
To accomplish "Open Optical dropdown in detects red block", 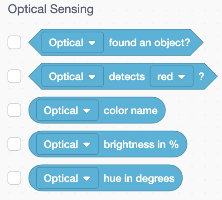I will pos(72,76).
